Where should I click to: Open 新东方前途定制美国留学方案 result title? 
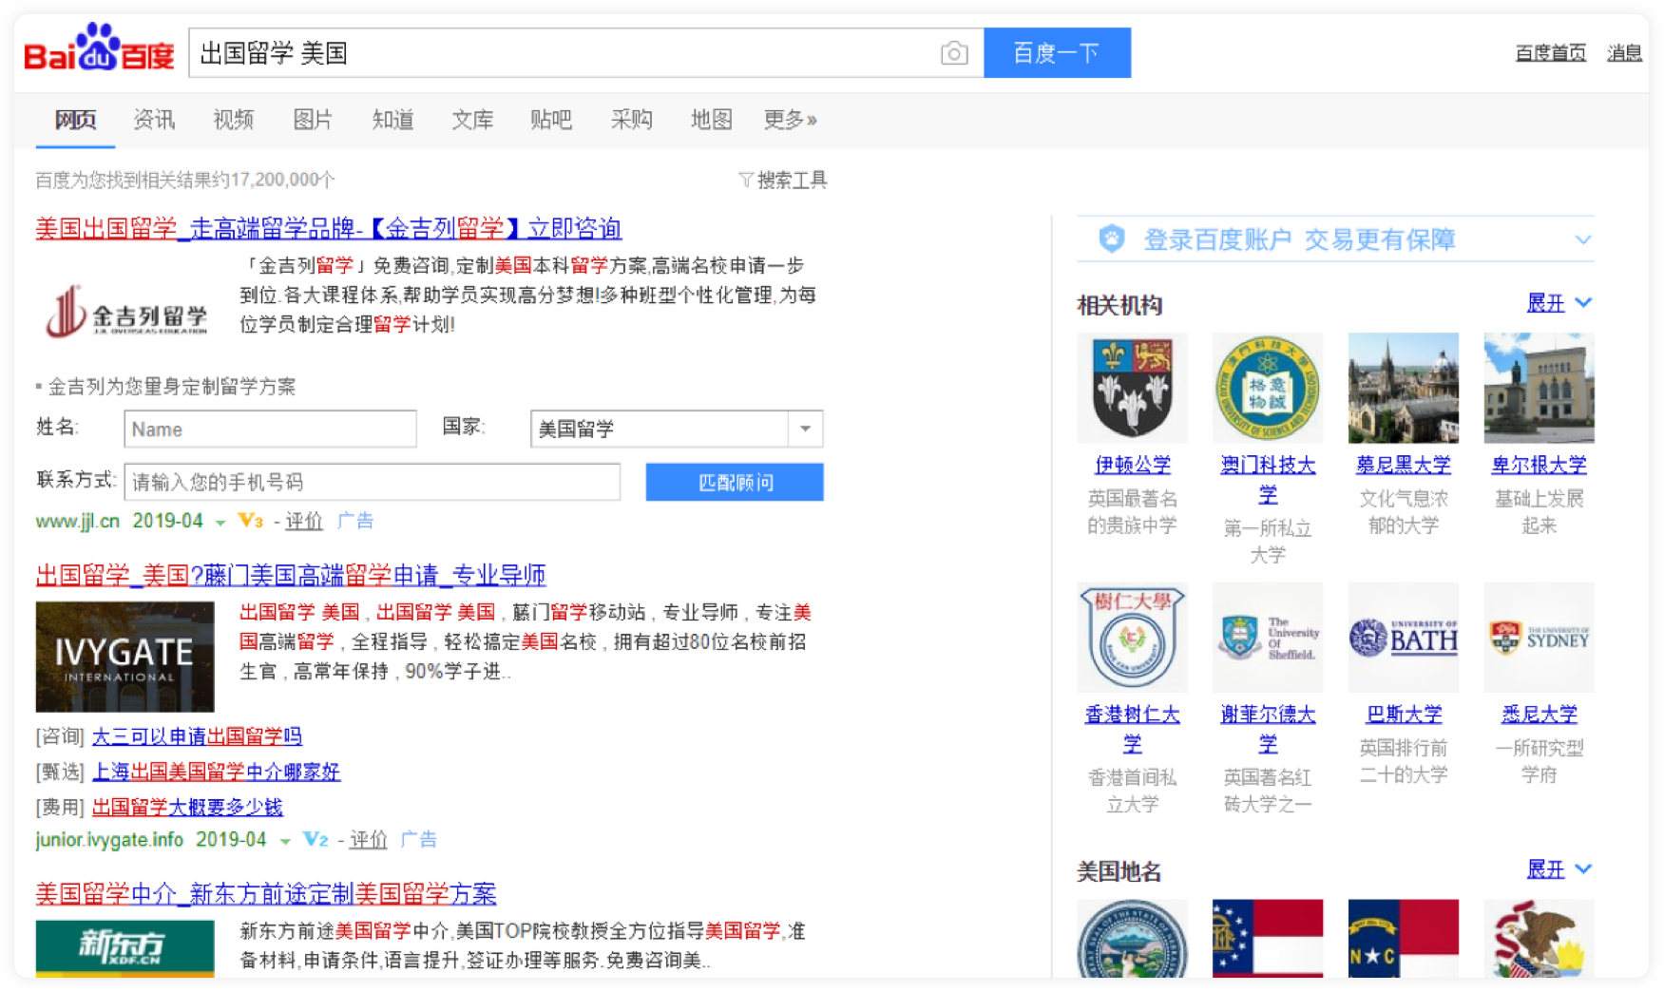[x=266, y=893]
